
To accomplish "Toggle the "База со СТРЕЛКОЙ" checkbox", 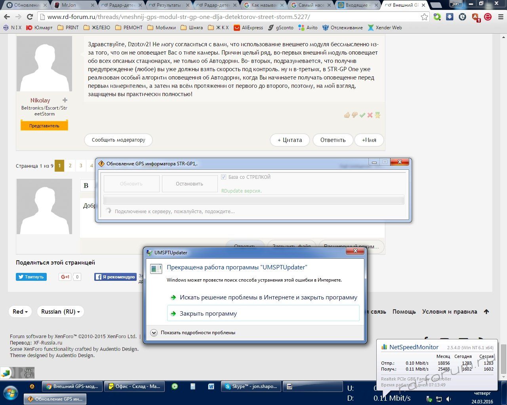I will (224, 177).
